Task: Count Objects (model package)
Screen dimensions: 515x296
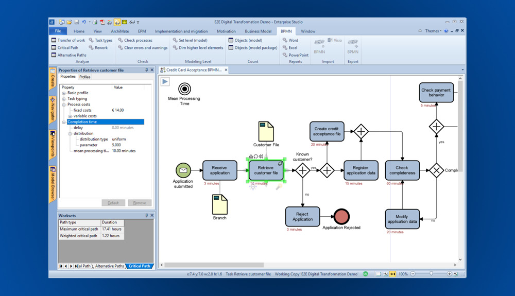Action: pyautogui.click(x=253, y=47)
